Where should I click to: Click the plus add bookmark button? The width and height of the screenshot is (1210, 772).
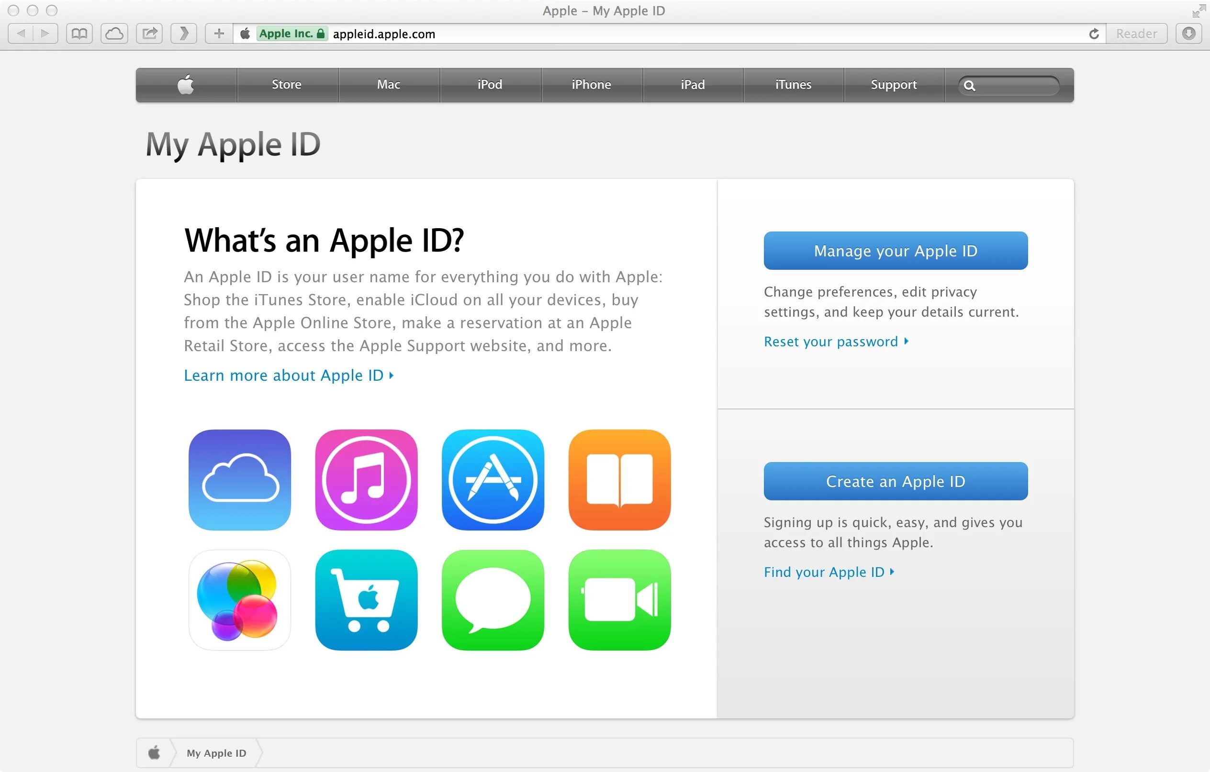219,33
